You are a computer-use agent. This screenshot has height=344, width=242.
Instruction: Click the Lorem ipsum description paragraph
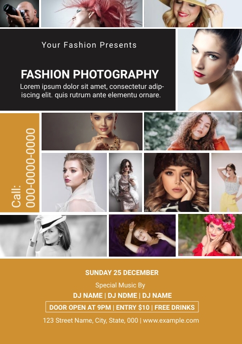pyautogui.click(x=92, y=91)
